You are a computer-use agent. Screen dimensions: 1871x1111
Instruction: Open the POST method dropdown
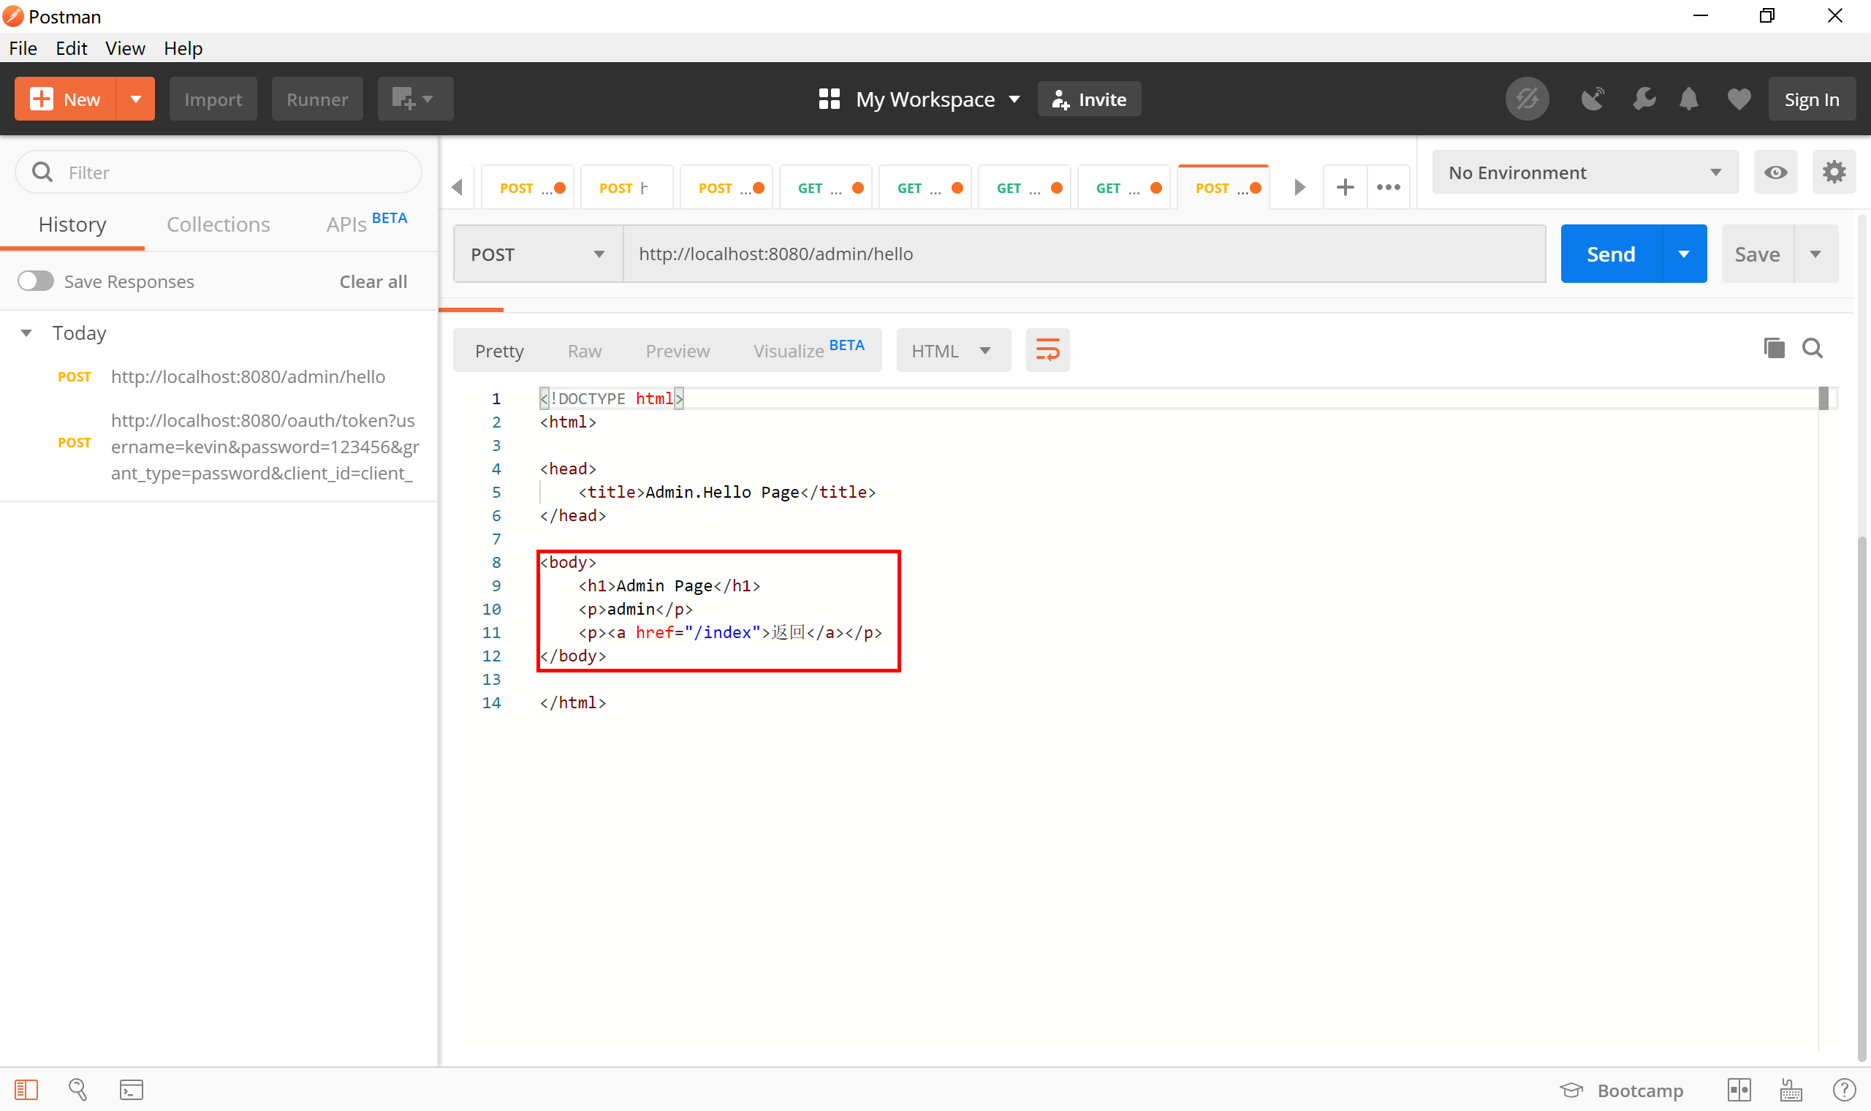coord(537,254)
